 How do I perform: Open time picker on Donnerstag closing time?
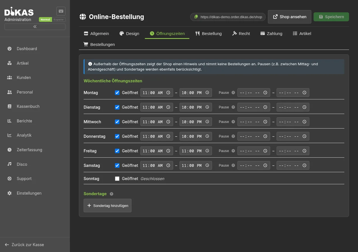pyautogui.click(x=207, y=136)
